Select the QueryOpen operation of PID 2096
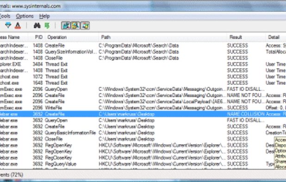Image resolution: width=286 pixels, height=182 pixels. click(56, 89)
